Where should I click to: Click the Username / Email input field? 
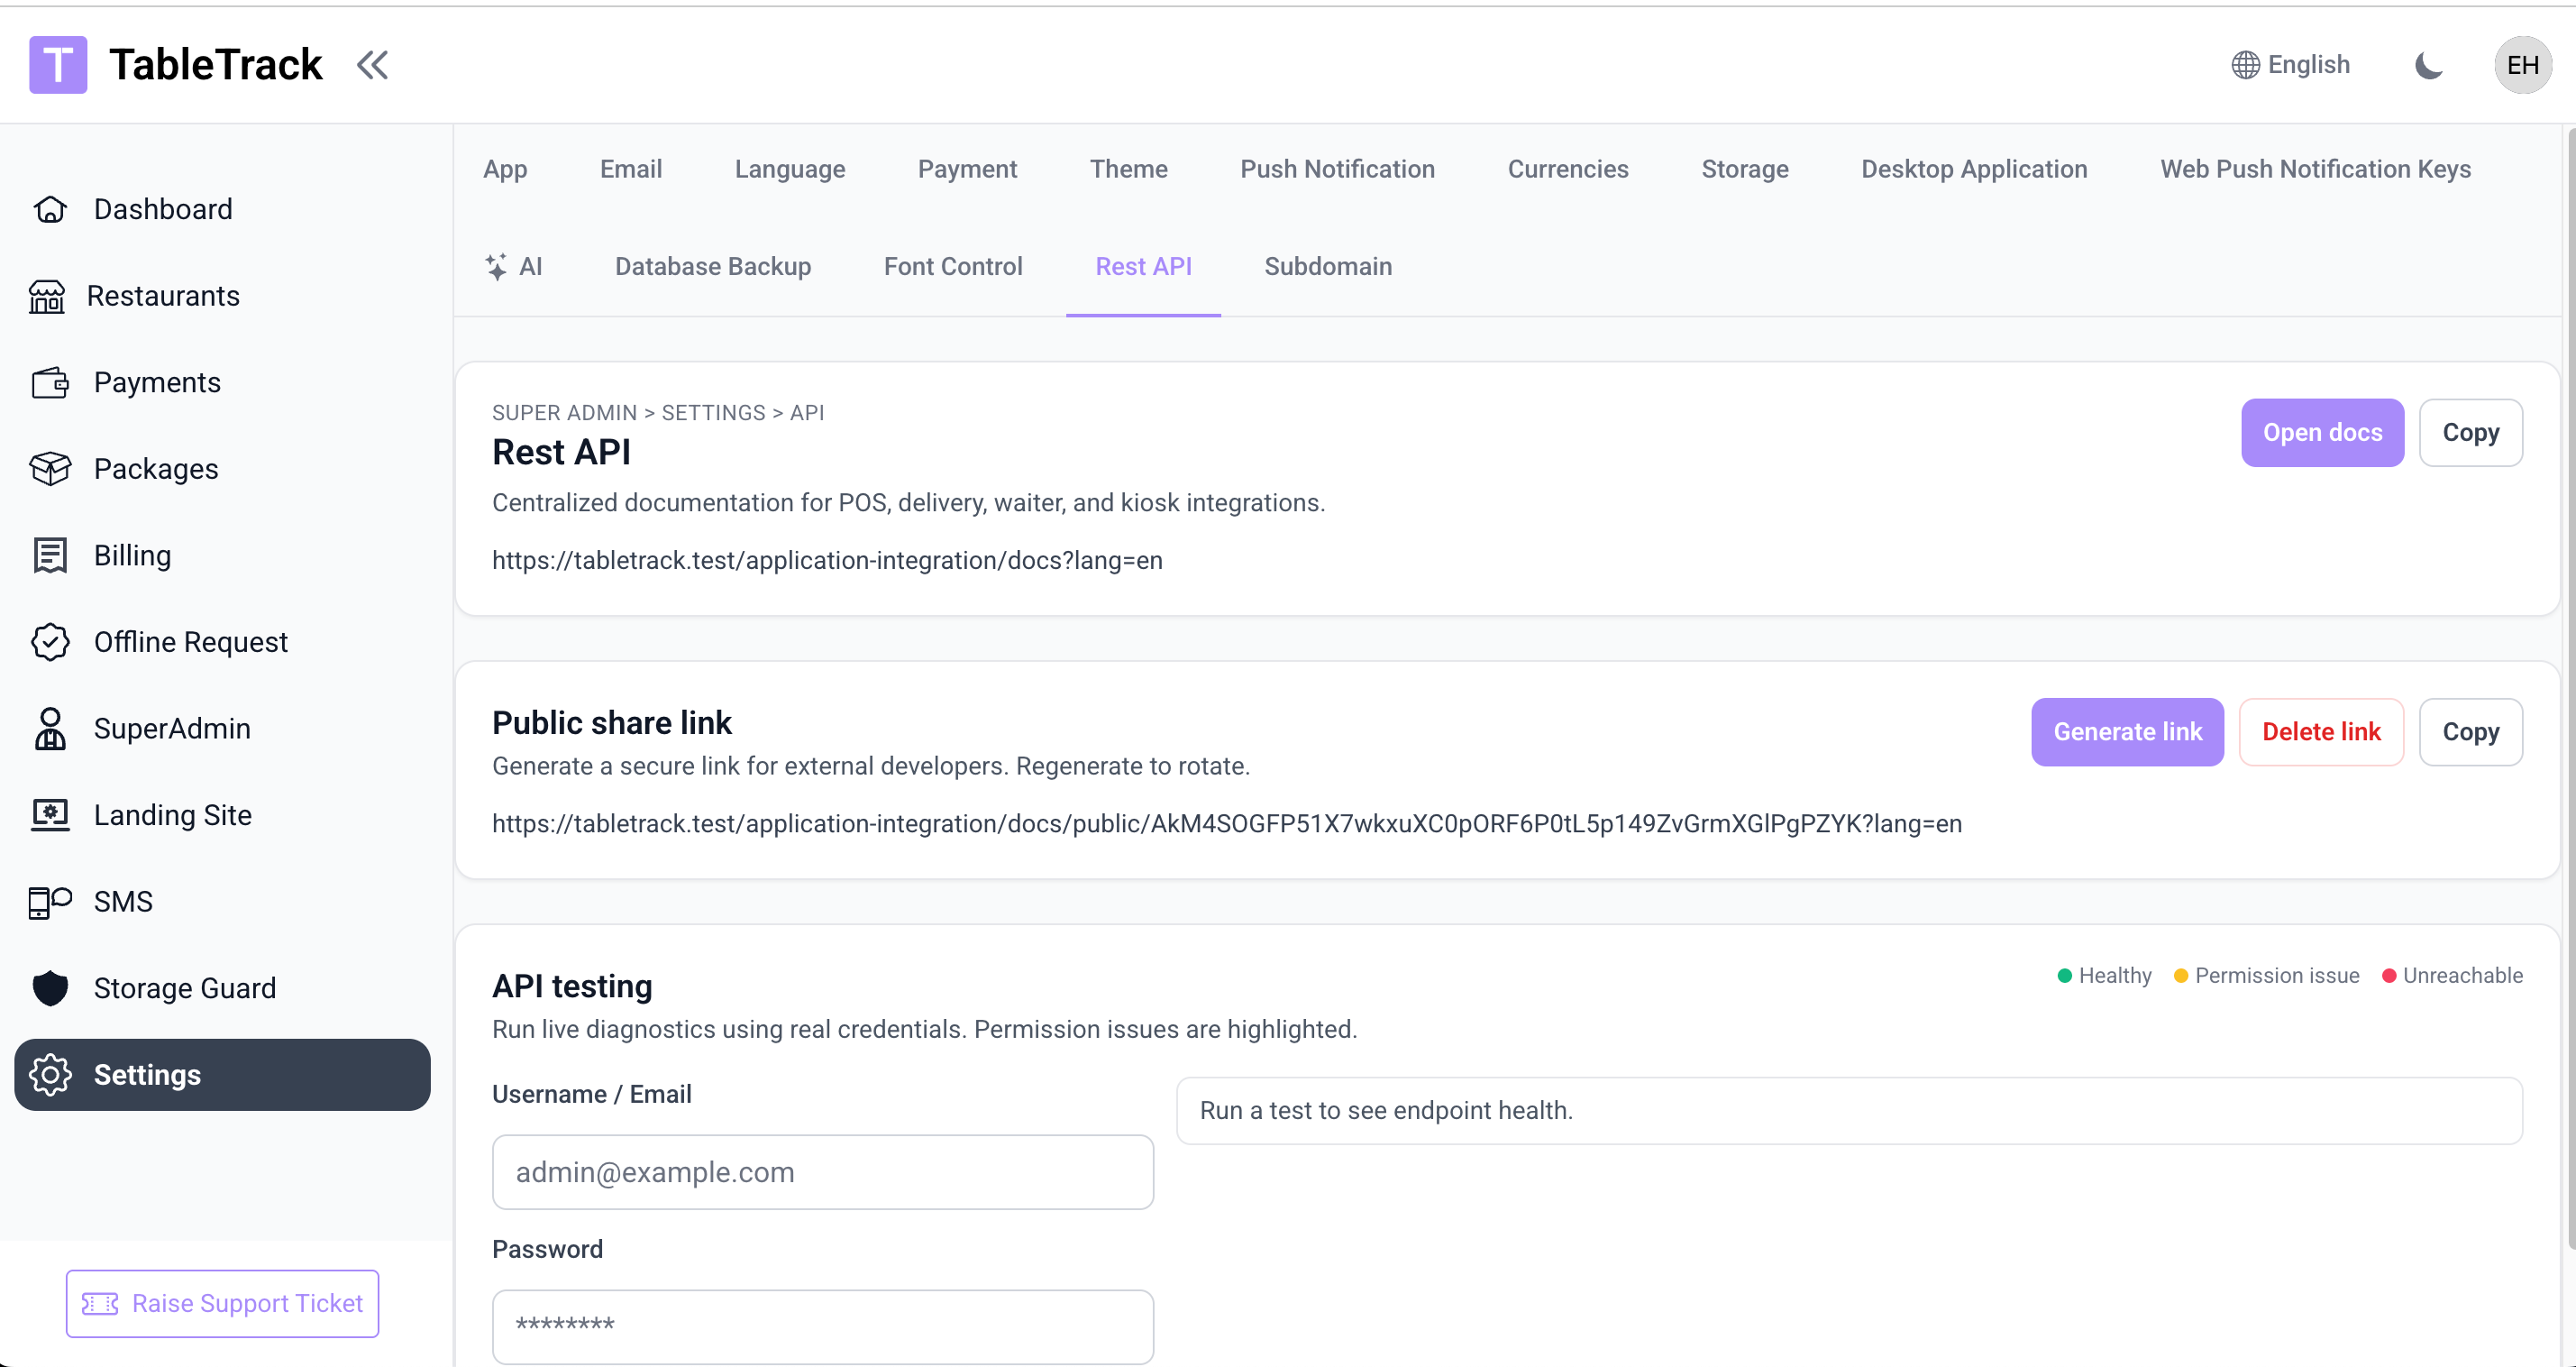coord(822,1172)
